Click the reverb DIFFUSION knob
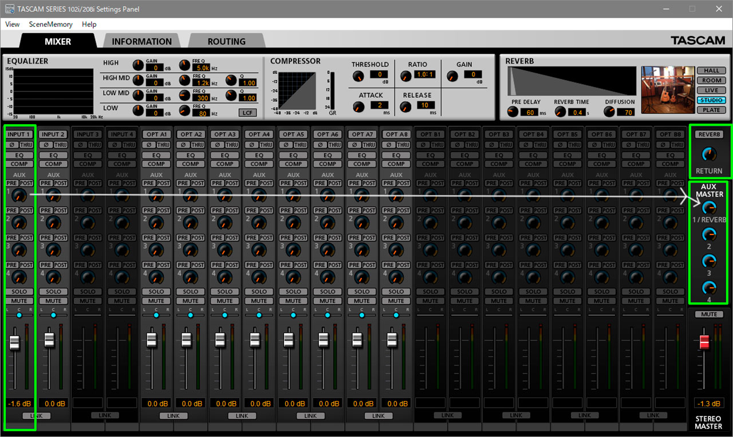The width and height of the screenshot is (733, 437). tap(610, 112)
